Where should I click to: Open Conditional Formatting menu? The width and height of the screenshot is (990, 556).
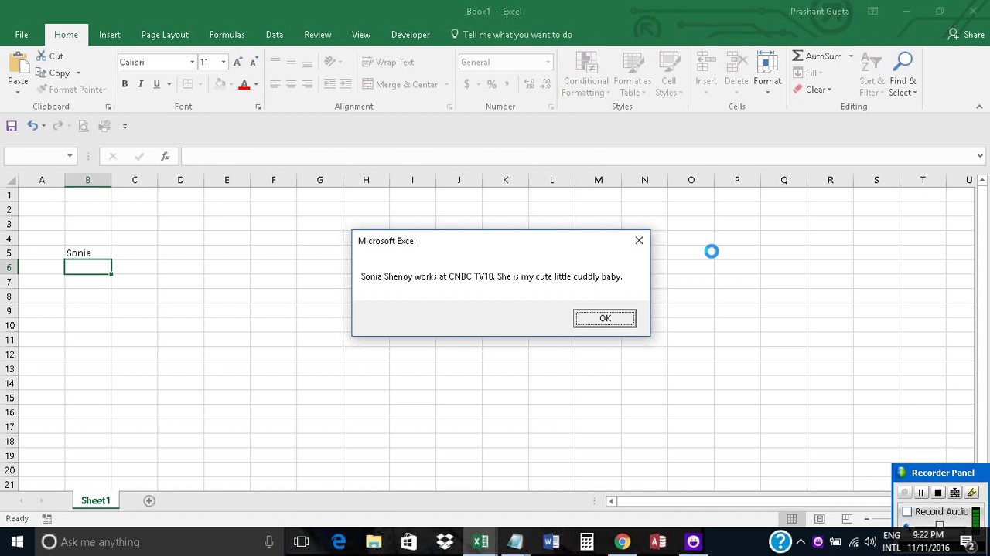pyautogui.click(x=585, y=74)
